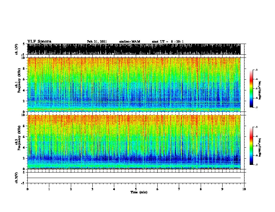
Task: Click the ch.1 color bar PSD unit label
Action: [x=260, y=90]
